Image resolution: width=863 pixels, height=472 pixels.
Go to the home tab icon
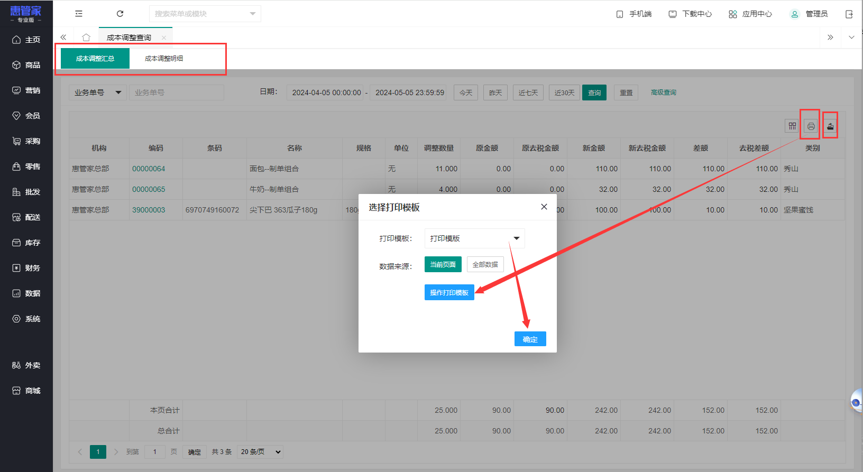(x=86, y=38)
